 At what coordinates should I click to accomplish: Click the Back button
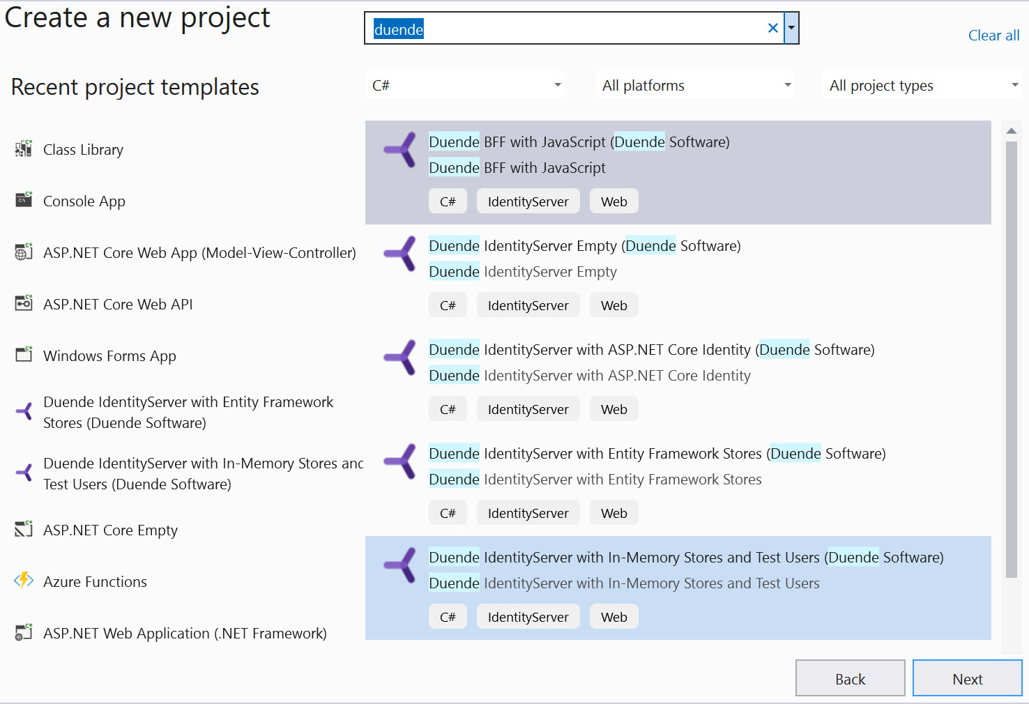click(x=850, y=678)
